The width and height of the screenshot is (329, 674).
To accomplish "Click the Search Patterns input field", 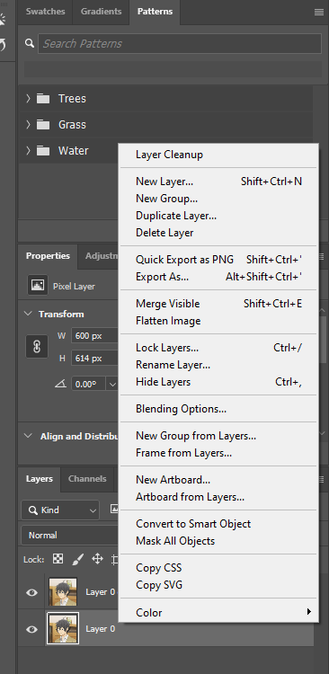I will [180, 43].
